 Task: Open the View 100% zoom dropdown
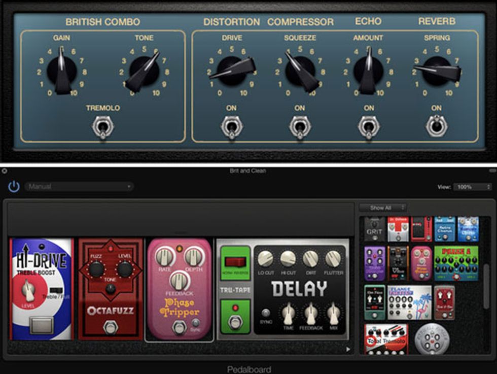tap(472, 187)
